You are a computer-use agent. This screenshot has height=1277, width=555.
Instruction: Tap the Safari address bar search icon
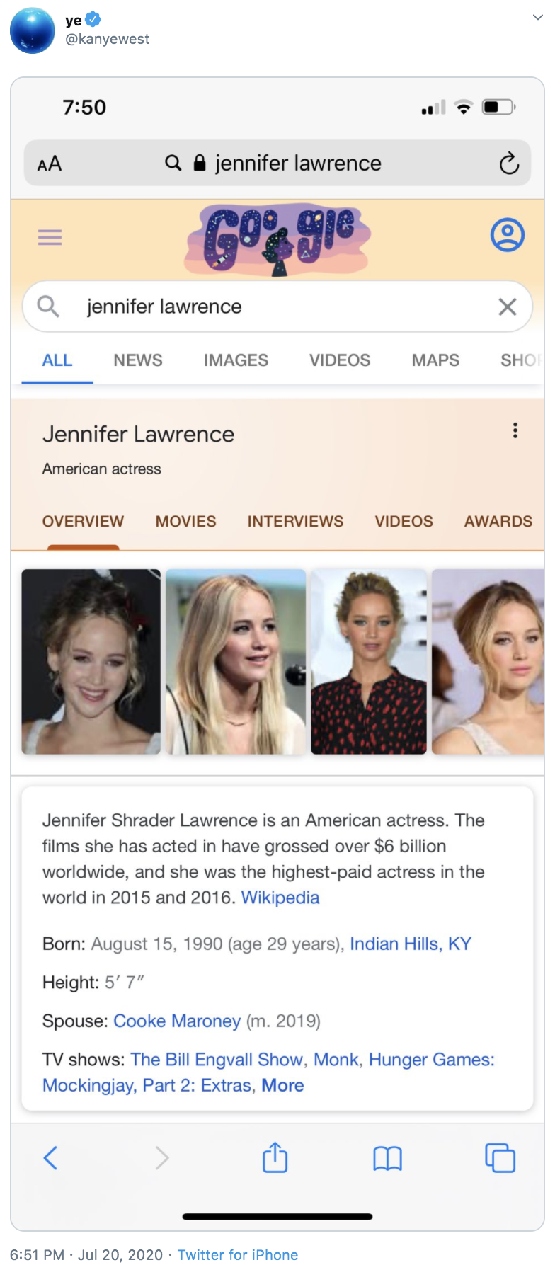point(173,163)
